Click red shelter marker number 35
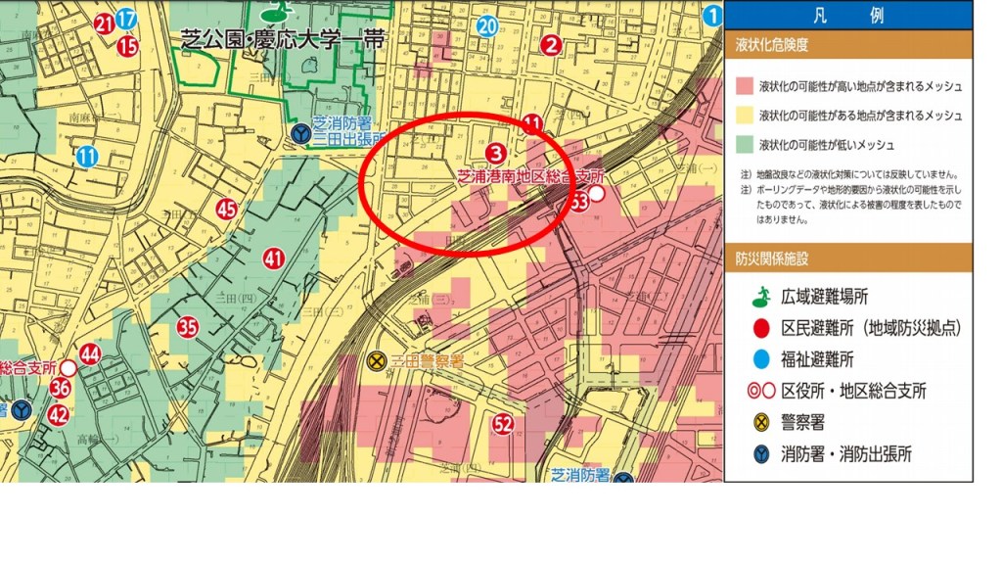The width and height of the screenshot is (1002, 564). click(x=187, y=327)
